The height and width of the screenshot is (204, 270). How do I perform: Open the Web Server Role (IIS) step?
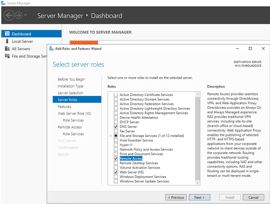tap(74, 114)
